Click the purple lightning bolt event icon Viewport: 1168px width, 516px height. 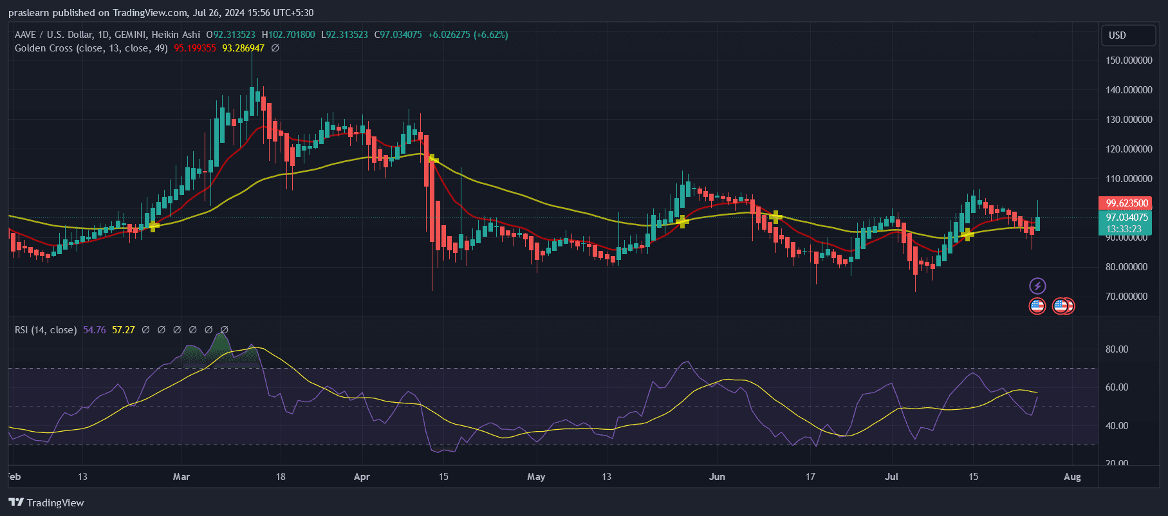point(1037,286)
